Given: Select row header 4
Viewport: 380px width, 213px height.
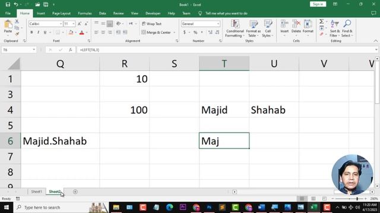Looking at the screenshot, I should (10, 110).
